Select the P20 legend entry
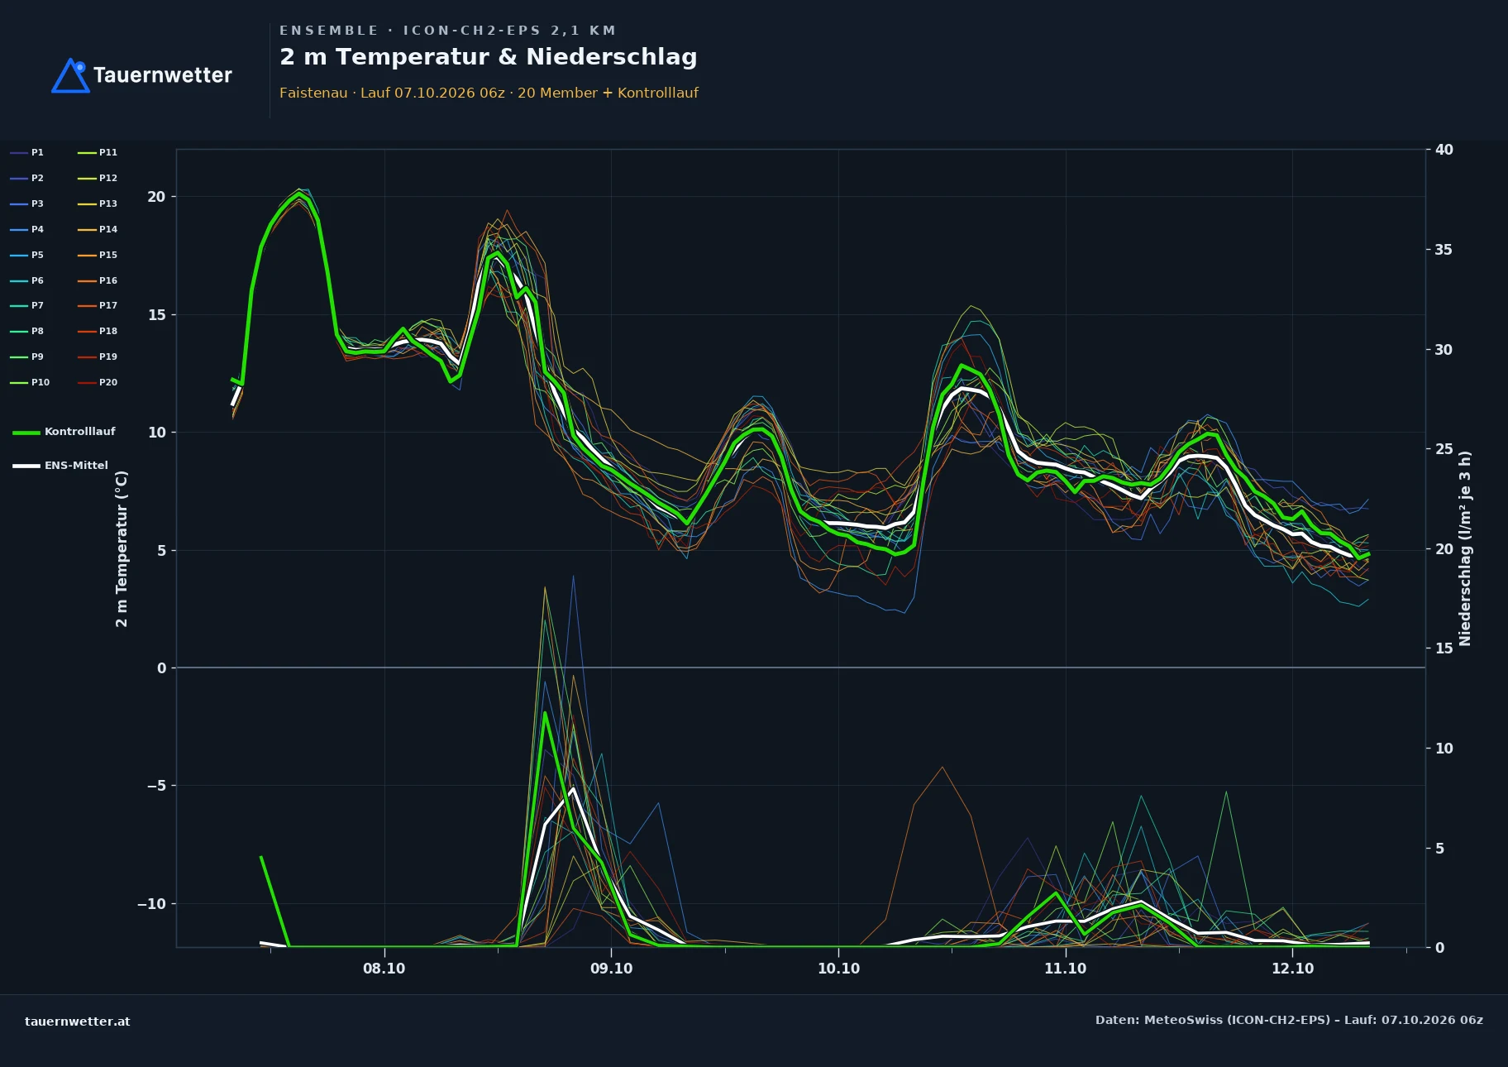Viewport: 1508px width, 1067px height. (98, 382)
